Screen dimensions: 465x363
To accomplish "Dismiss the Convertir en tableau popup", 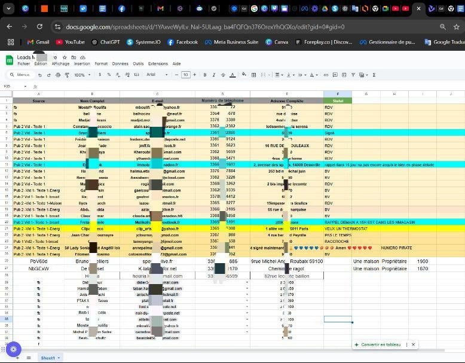I will (x=413, y=344).
